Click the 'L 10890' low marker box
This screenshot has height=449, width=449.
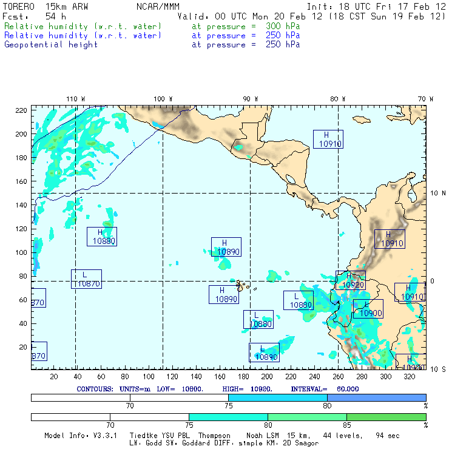click(x=265, y=353)
